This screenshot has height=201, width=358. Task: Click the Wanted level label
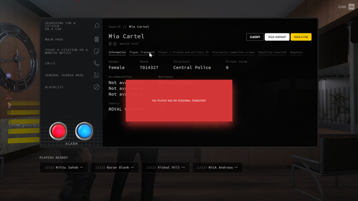(129, 44)
